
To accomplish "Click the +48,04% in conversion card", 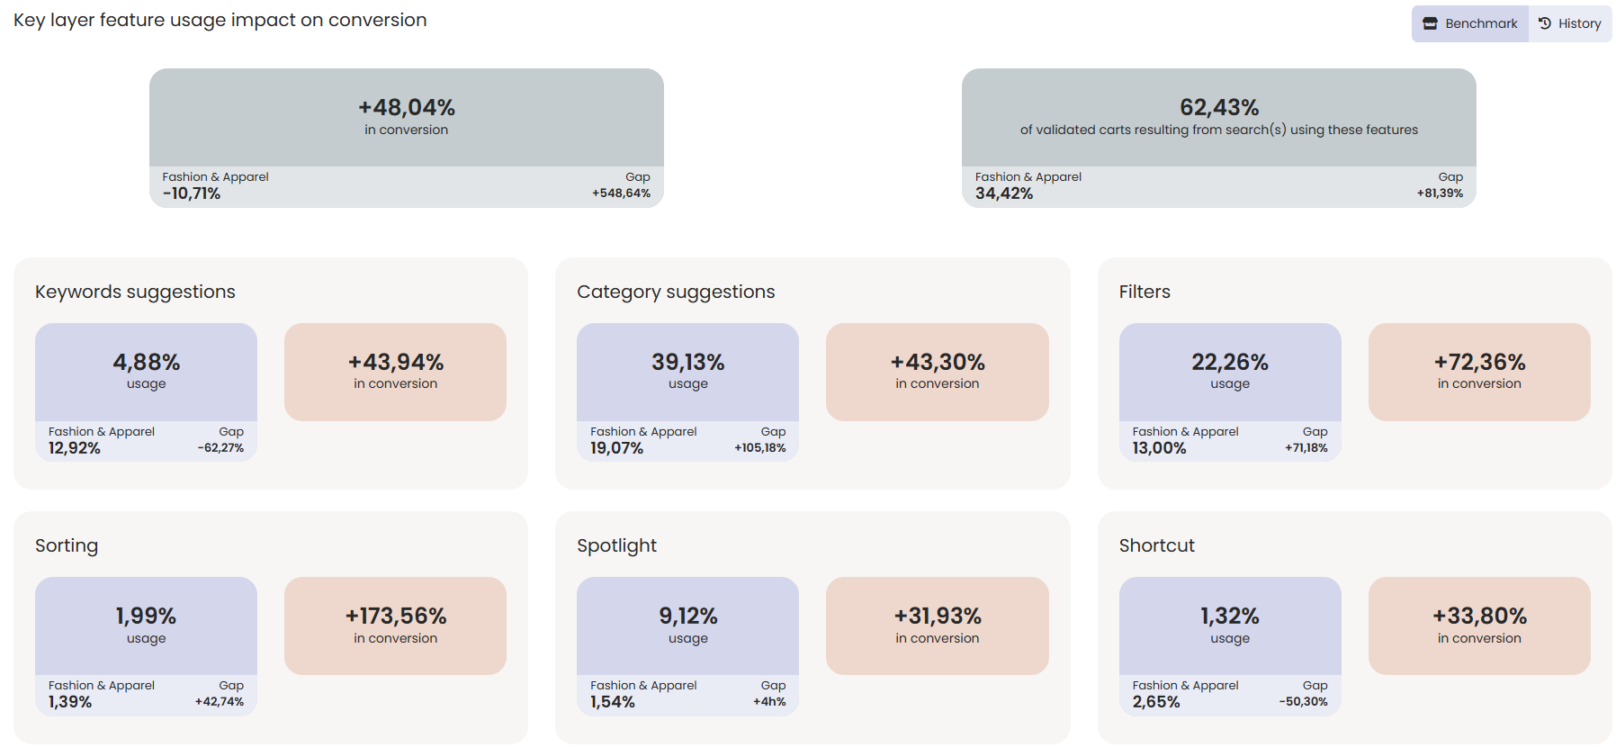I will (x=406, y=118).
